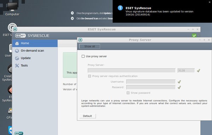This screenshot has width=212, height=135.
Task: Click the SYSRESCUE header title text
Action: pyautogui.click(x=39, y=36)
